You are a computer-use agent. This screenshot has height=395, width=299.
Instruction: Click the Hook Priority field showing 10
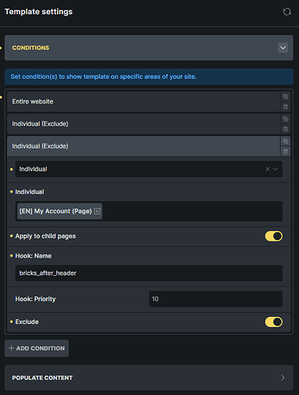pyautogui.click(x=216, y=299)
